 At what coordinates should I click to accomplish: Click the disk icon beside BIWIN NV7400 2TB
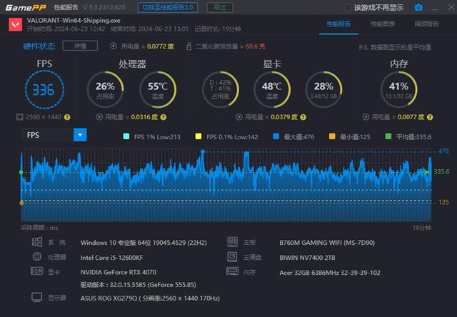tap(232, 257)
